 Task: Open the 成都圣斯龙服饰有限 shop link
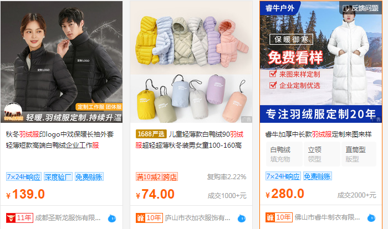pyautogui.click(x=68, y=218)
